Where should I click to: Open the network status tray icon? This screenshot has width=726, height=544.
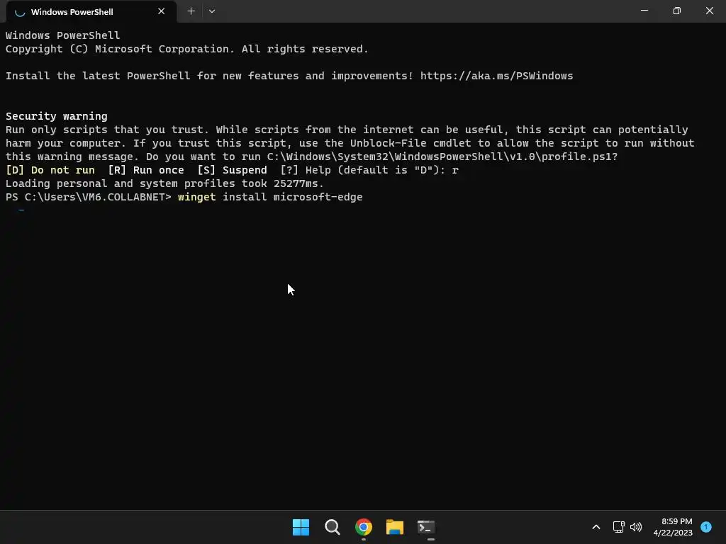(x=618, y=527)
